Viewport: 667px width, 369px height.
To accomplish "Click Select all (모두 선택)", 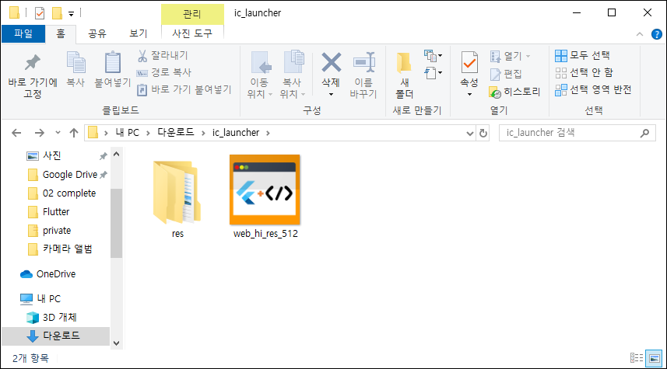I will point(582,55).
